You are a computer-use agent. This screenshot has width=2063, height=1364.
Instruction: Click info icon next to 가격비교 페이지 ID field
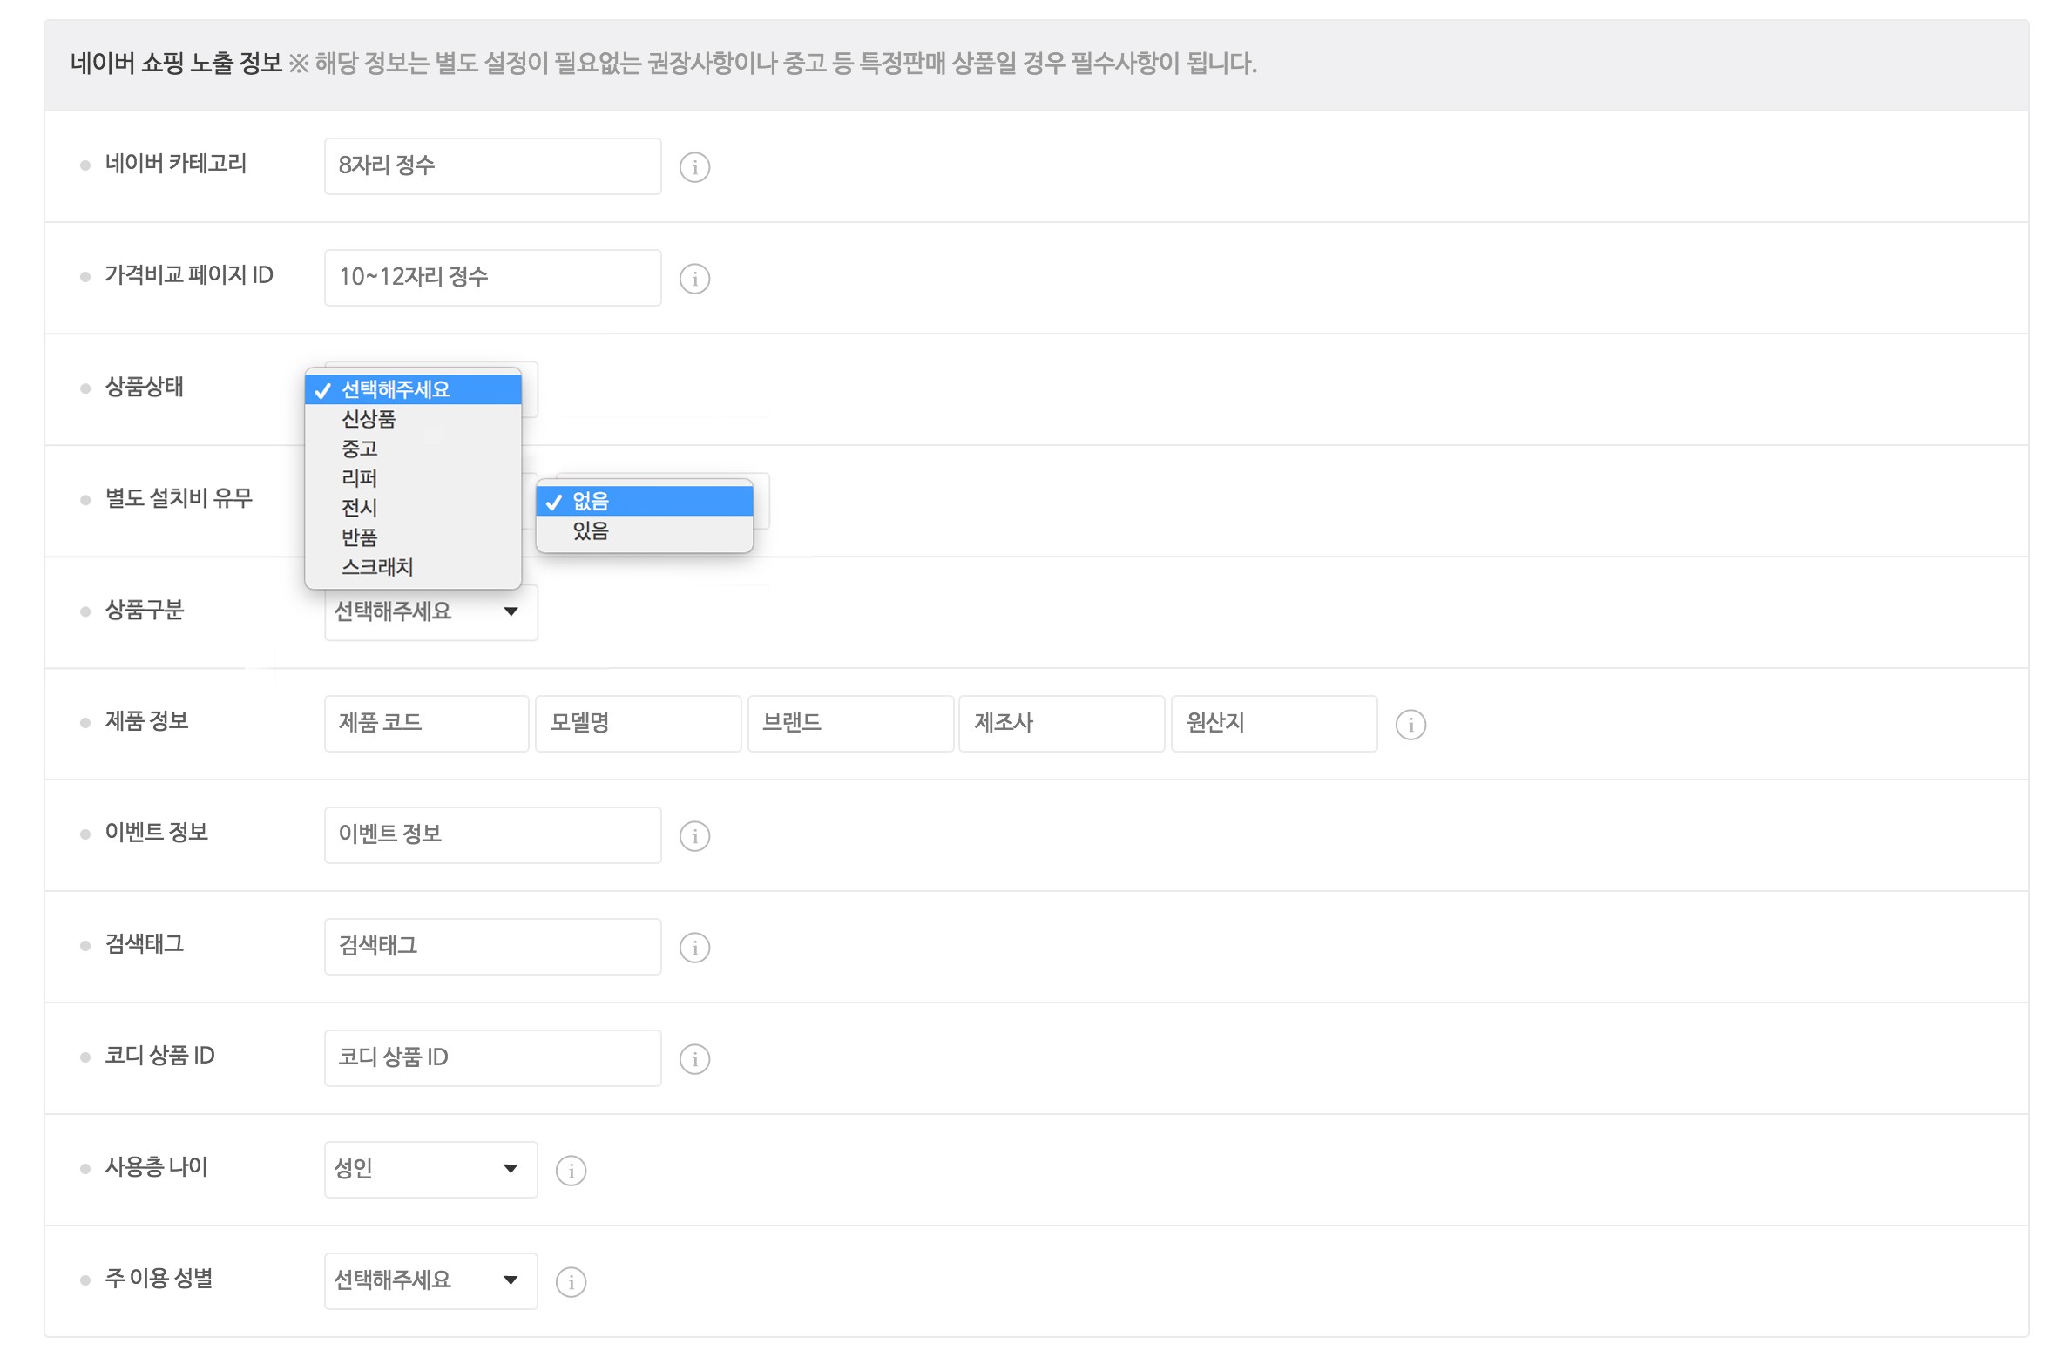[x=694, y=278]
